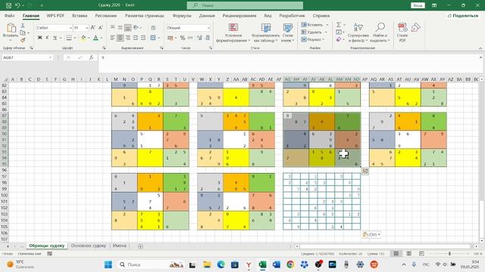Click the Формат (Format cells) button
The width and height of the screenshot is (485, 272).
[x=313, y=39]
